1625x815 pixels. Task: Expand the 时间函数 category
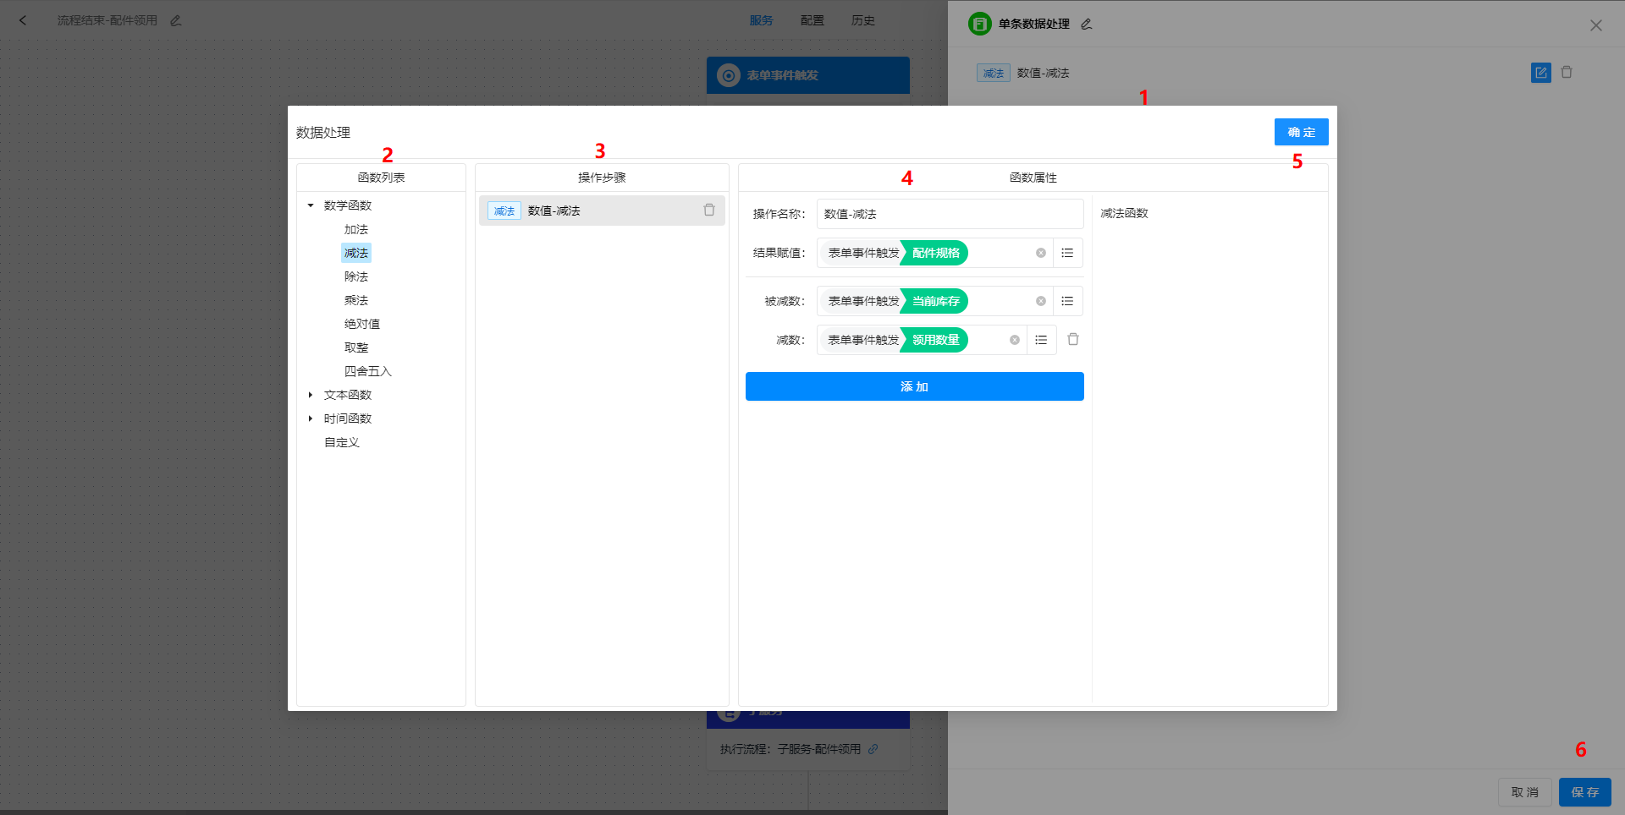(x=311, y=418)
